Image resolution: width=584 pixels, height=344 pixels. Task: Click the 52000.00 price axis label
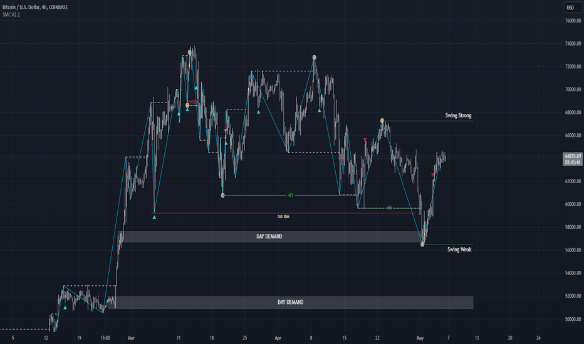(573, 296)
